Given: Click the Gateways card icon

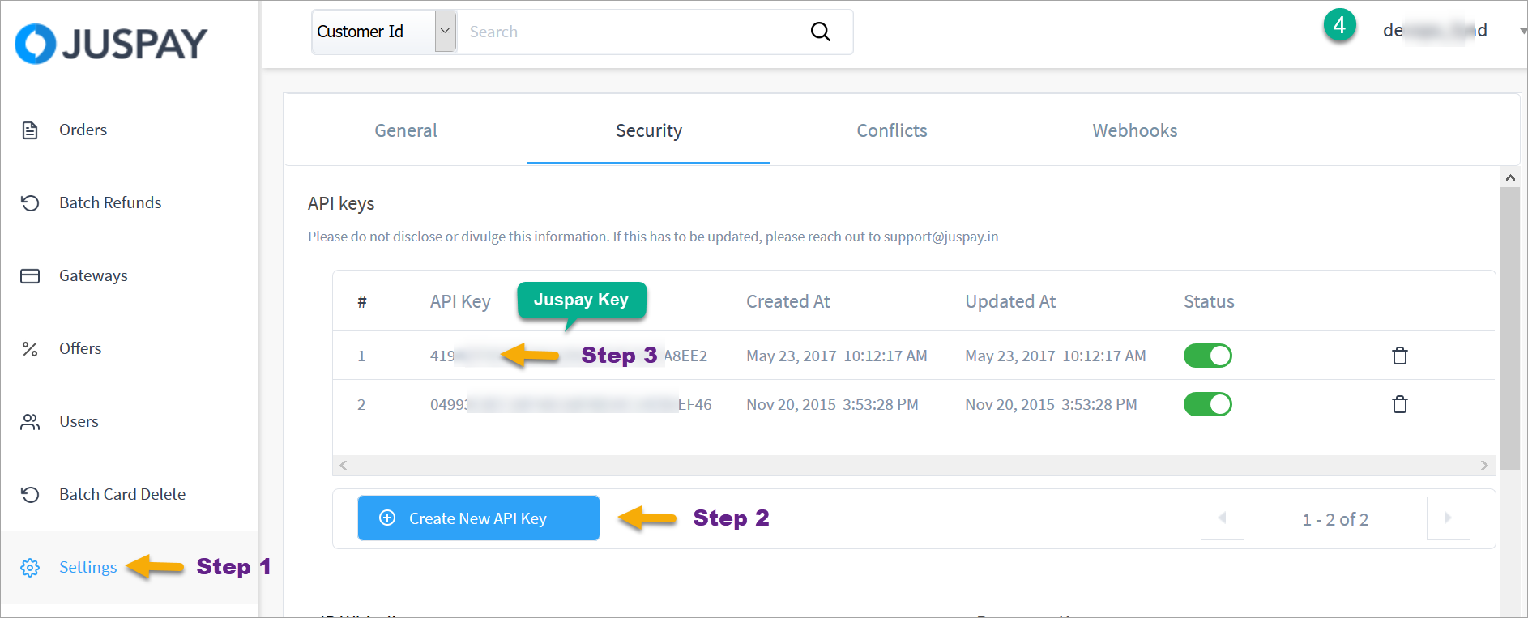Looking at the screenshot, I should (30, 276).
